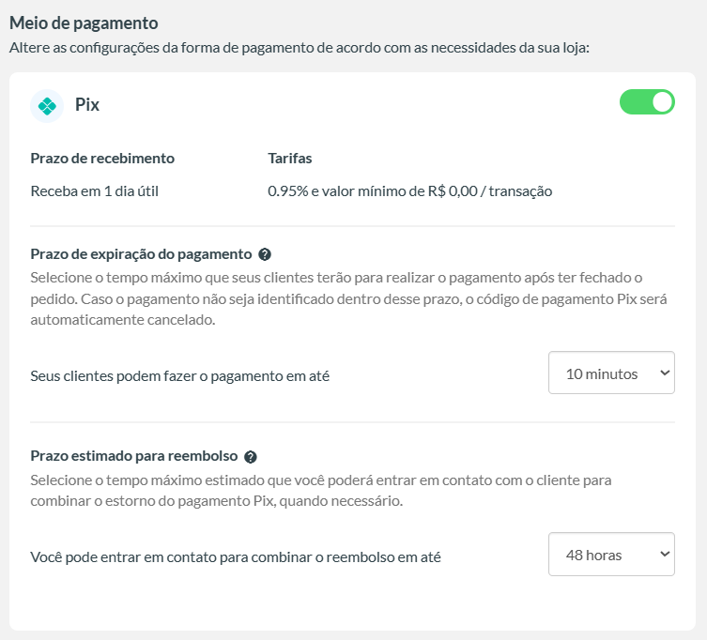Click the Meio de pagamento heading
Screen dimensions: 707x640
point(84,23)
